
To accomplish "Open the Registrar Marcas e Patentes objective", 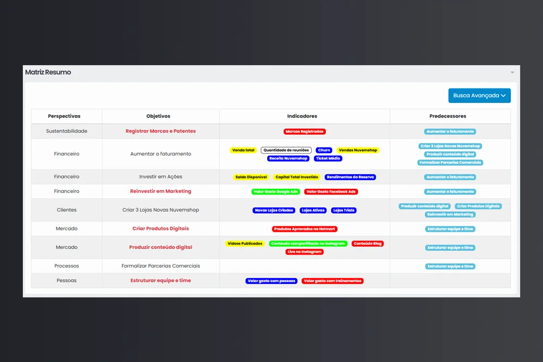I will (161, 131).
